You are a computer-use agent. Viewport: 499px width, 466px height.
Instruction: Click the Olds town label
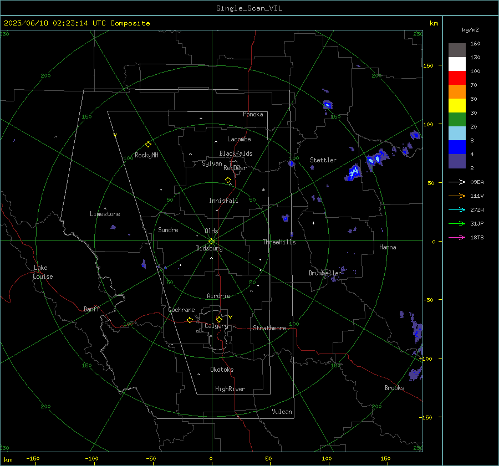point(211,231)
